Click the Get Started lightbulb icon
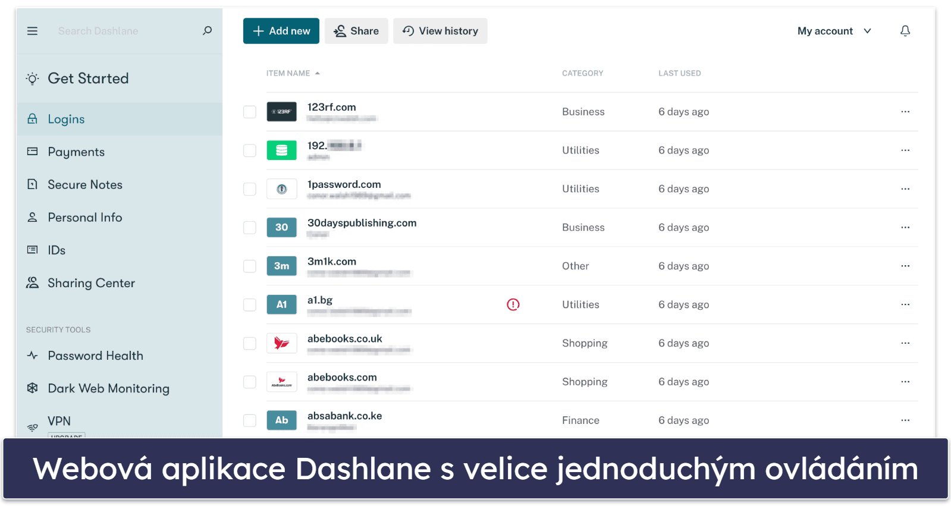This screenshot has height=506, width=951. (x=33, y=78)
